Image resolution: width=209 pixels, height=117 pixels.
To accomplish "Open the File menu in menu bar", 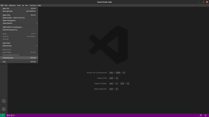I will coord(2,6).
